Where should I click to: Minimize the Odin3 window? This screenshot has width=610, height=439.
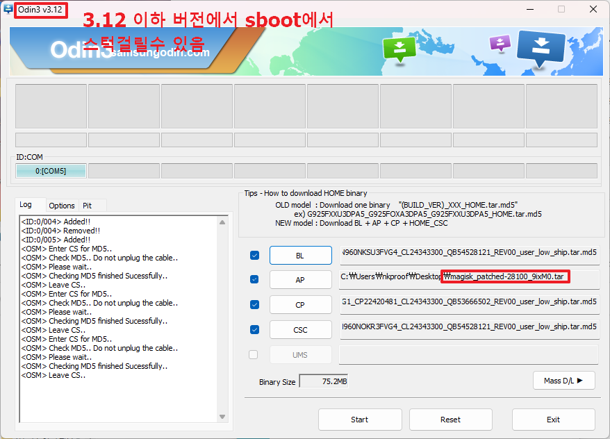[530, 9]
